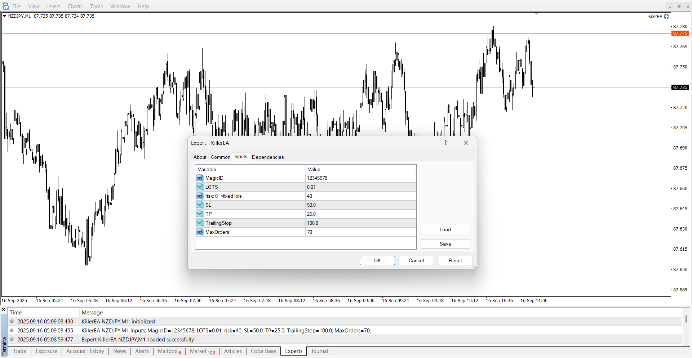Click the chart shift triangle marker
The image size is (692, 358).
click(536, 14)
